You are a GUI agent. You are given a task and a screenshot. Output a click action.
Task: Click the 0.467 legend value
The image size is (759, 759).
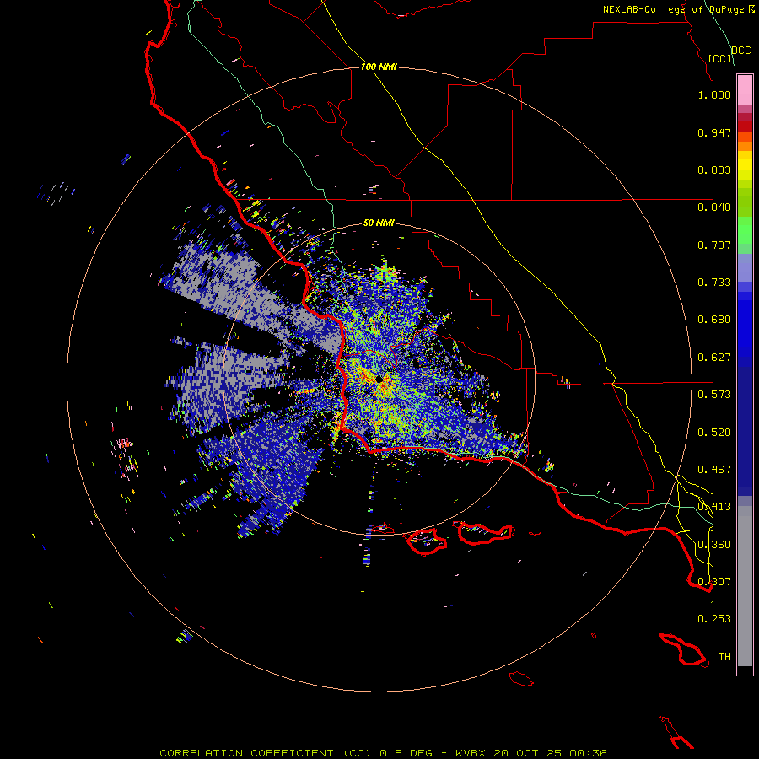pyautogui.click(x=714, y=470)
